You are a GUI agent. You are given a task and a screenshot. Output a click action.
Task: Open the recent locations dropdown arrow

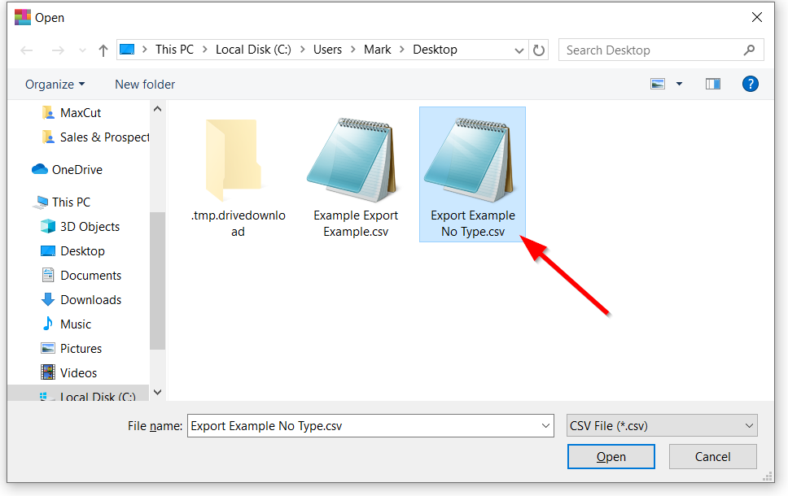pyautogui.click(x=82, y=50)
